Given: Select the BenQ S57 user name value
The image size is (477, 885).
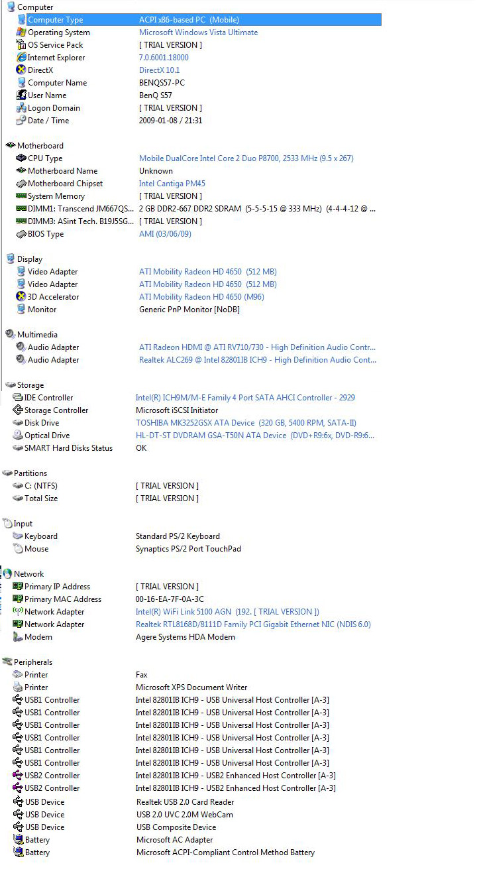Looking at the screenshot, I should (x=156, y=95).
